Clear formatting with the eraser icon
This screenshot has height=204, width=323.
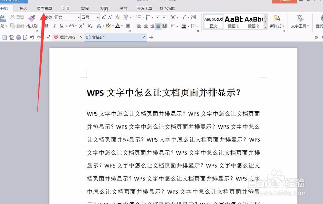coord(118,17)
